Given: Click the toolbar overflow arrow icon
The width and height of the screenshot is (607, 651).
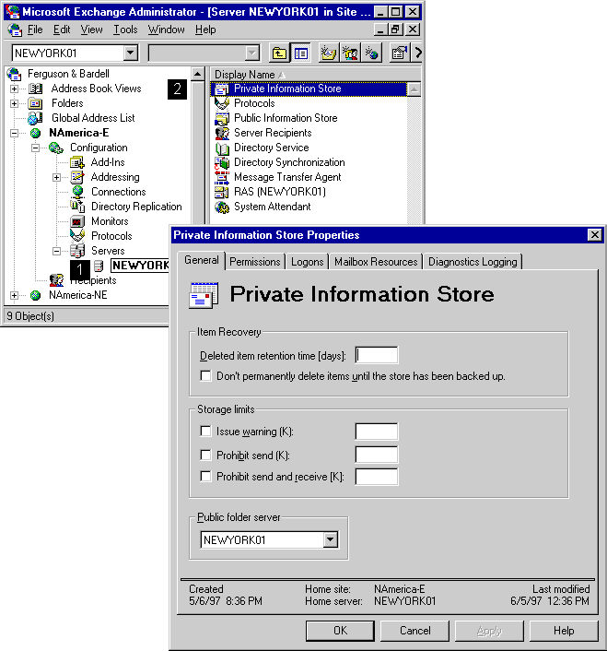Looking at the screenshot, I should click(x=417, y=53).
